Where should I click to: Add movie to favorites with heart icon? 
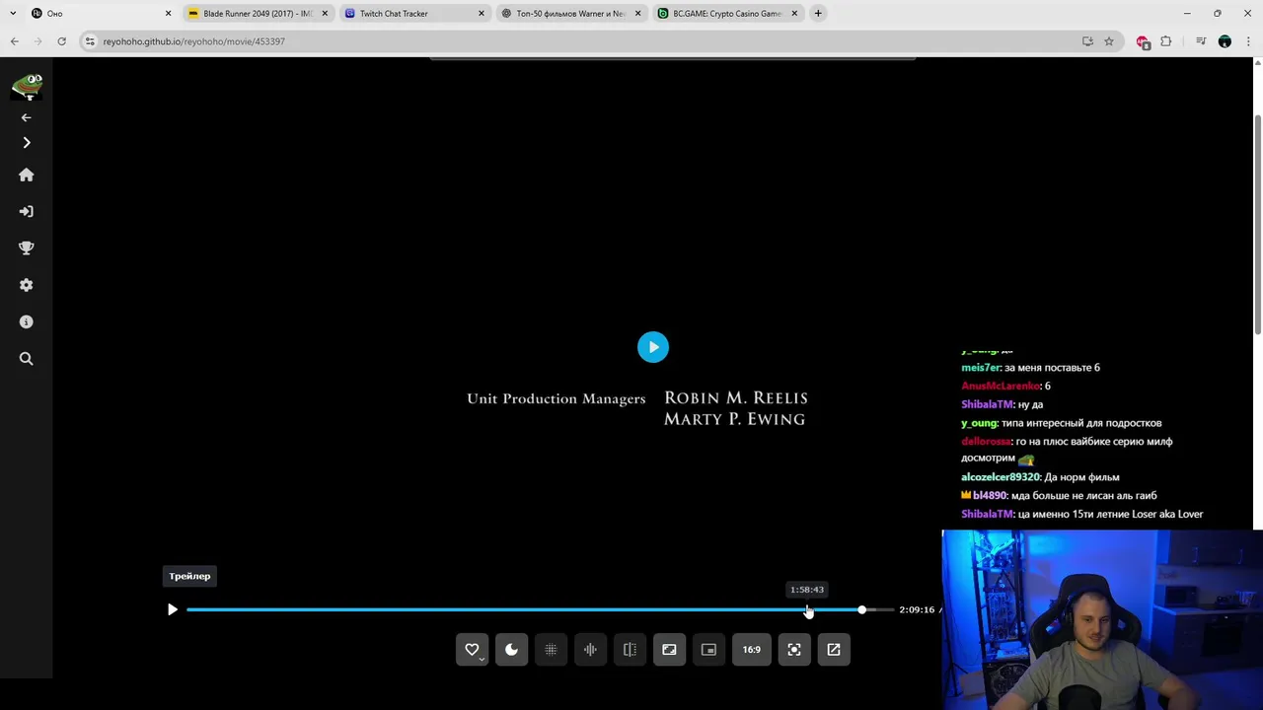(472, 650)
